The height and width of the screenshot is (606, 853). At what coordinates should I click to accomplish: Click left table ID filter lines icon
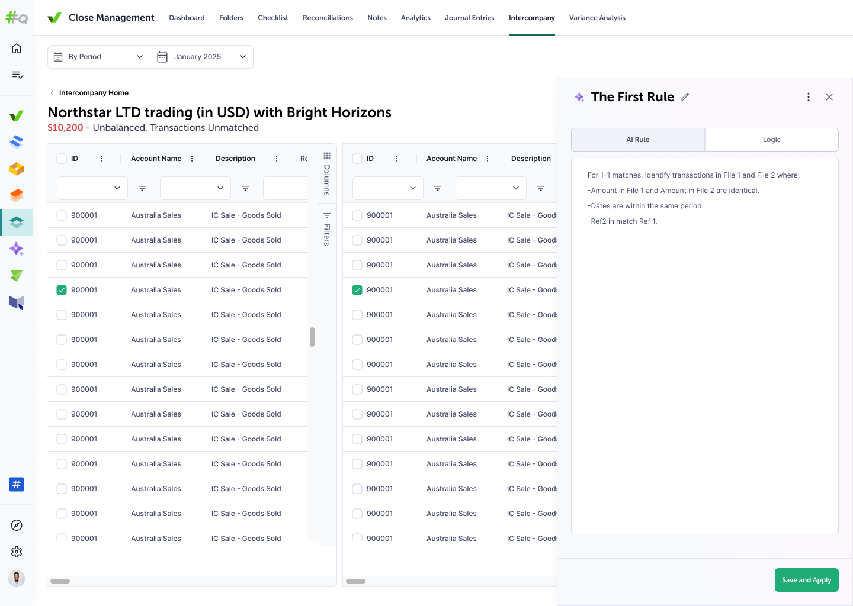coord(142,188)
